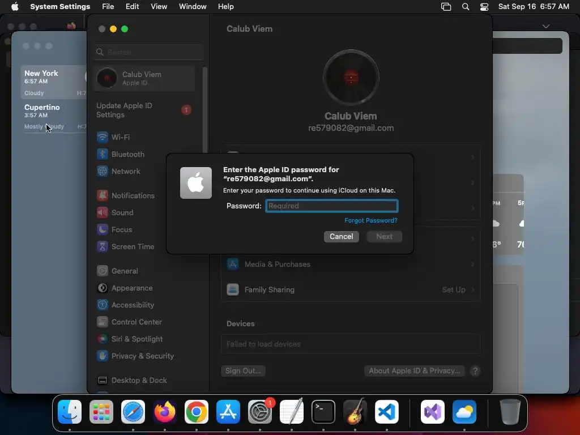Open About Apple ID & Privacy
The image size is (580, 435).
coord(414,370)
